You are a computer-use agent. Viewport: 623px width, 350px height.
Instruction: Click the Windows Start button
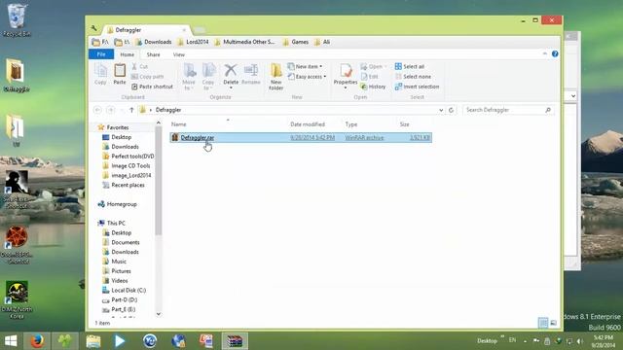(x=11, y=341)
